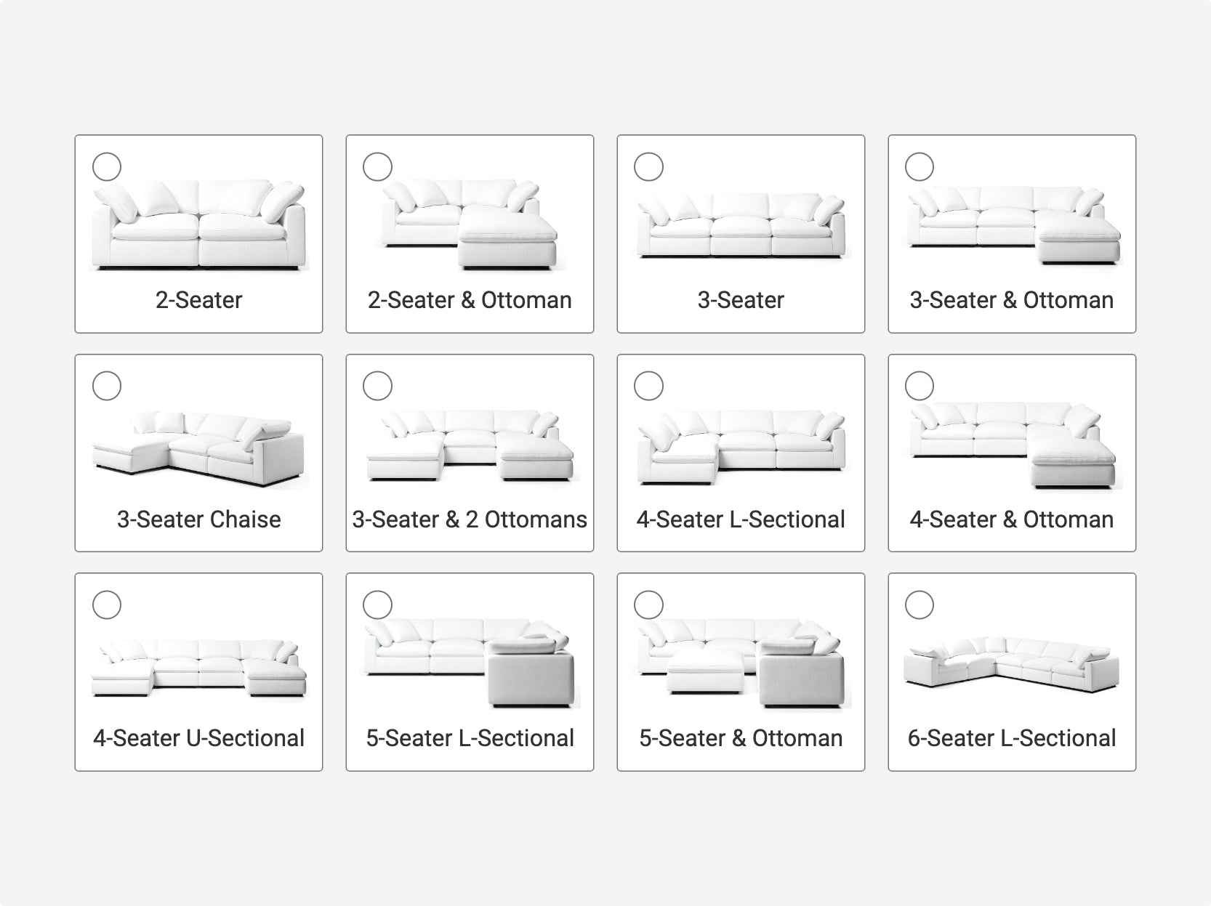Select the 4-Seater U-Sectional radio button
The height and width of the screenshot is (906, 1211).
tap(107, 604)
